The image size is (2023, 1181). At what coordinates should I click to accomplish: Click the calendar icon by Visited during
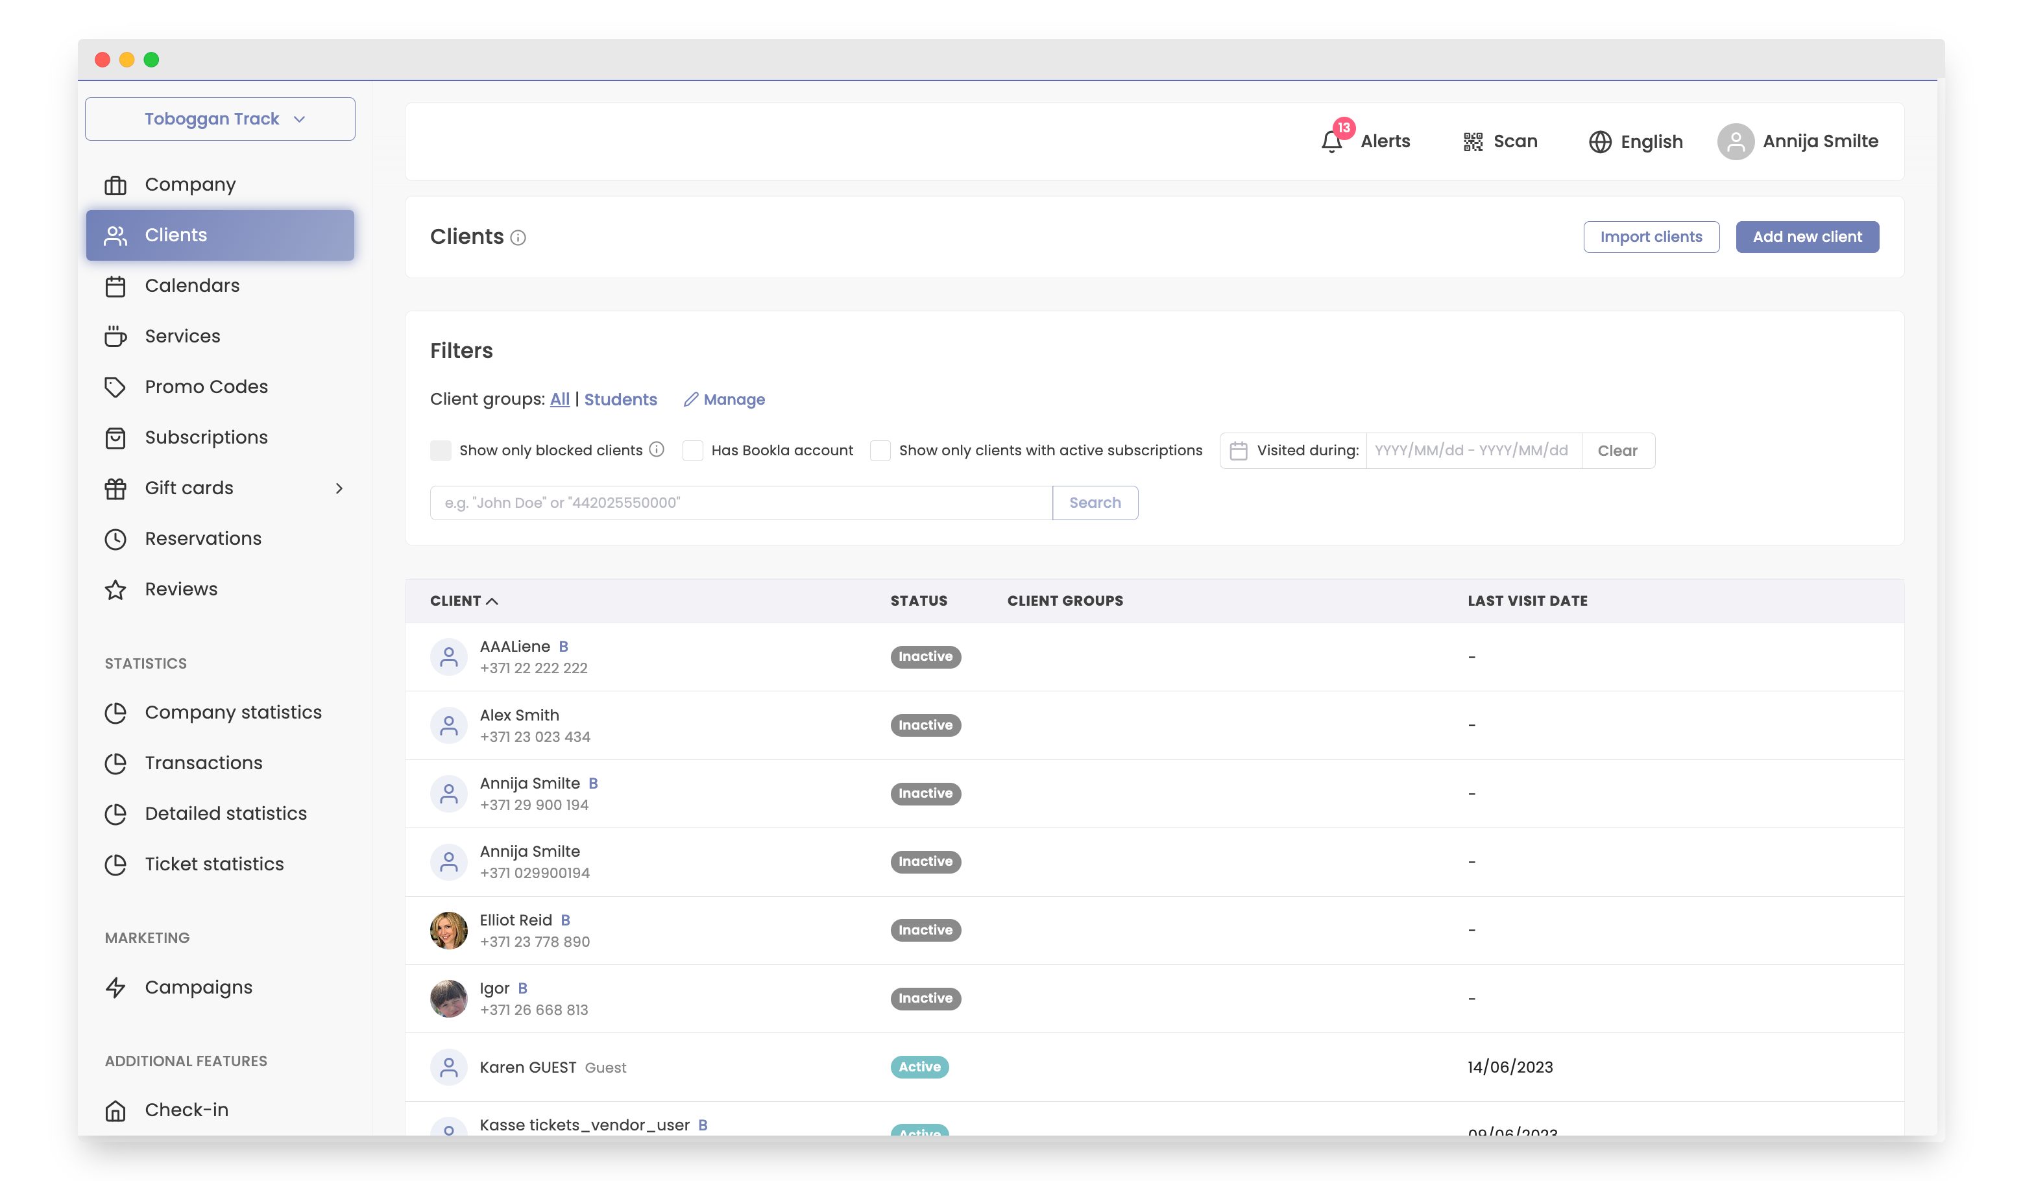pos(1238,451)
